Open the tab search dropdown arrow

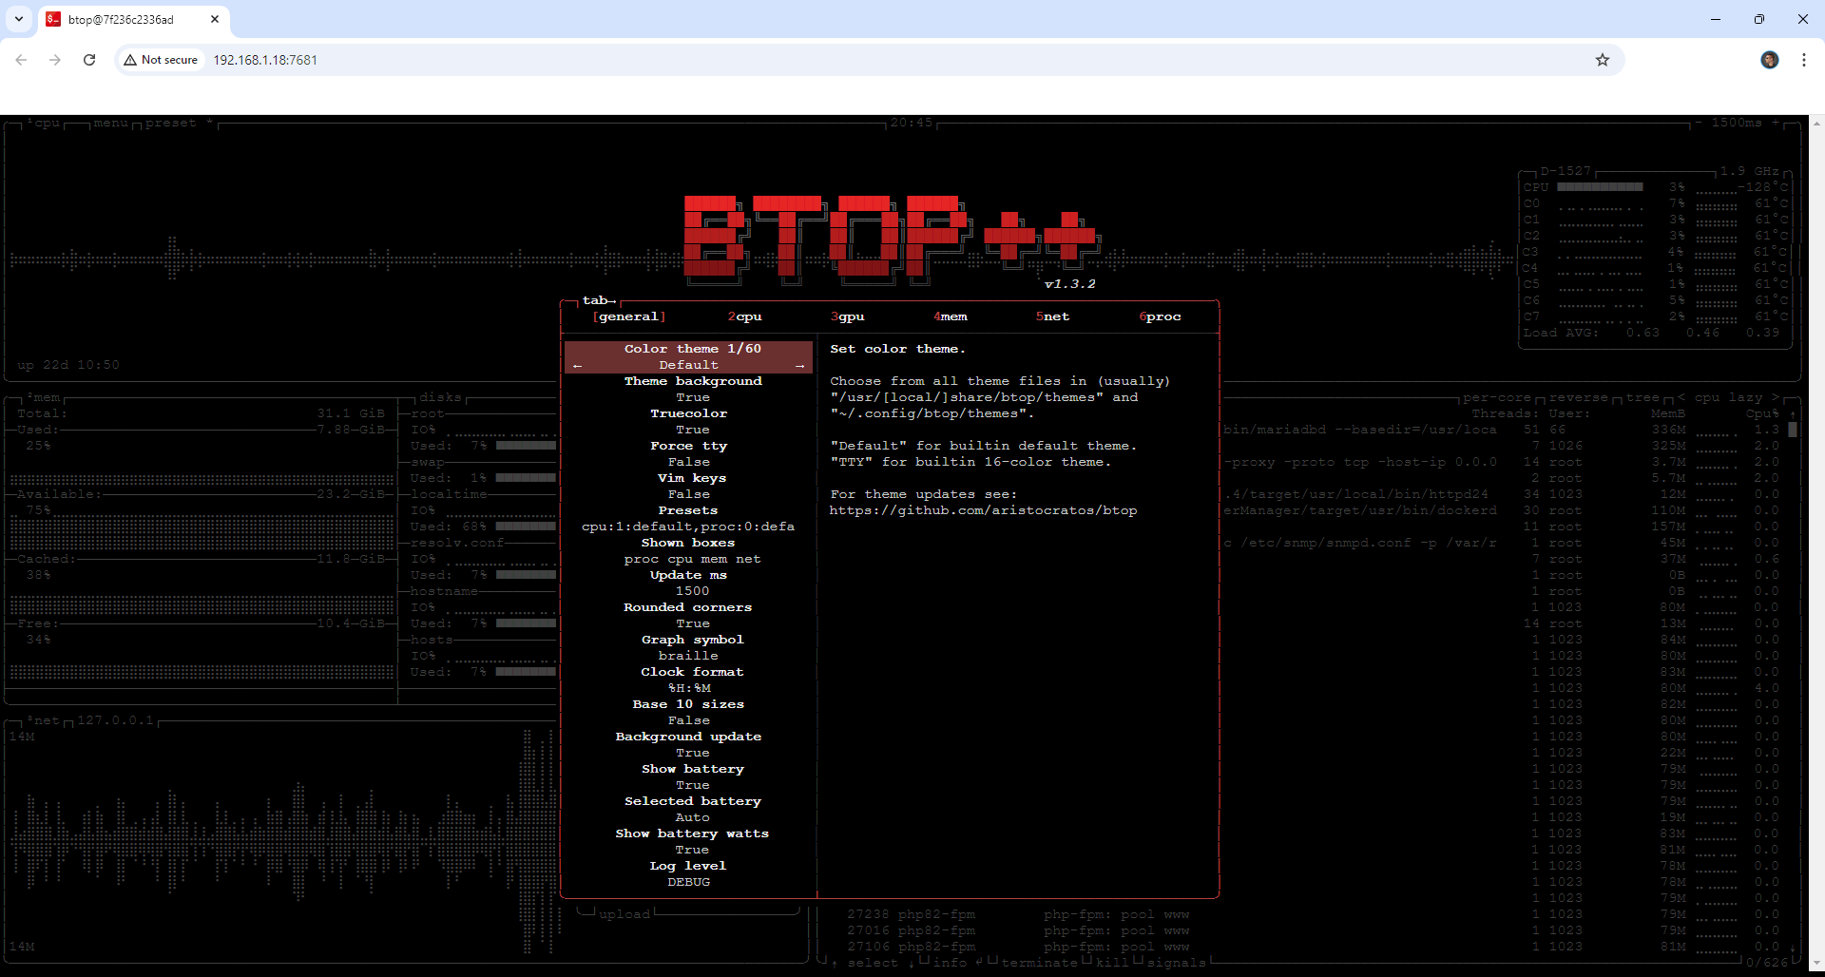pos(19,19)
